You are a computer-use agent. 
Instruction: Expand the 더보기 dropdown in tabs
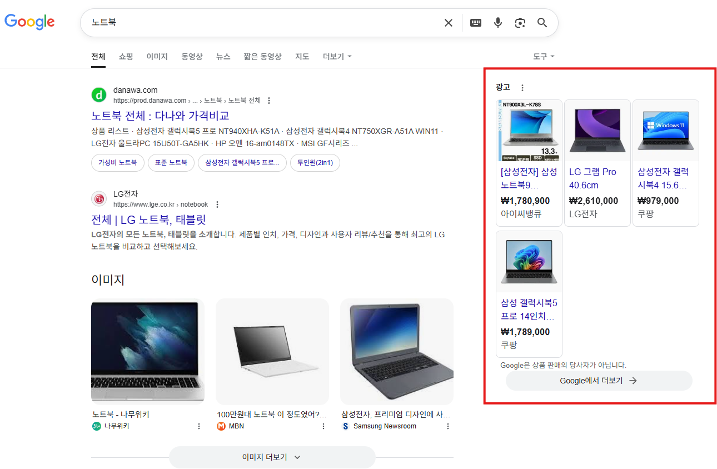coord(337,57)
